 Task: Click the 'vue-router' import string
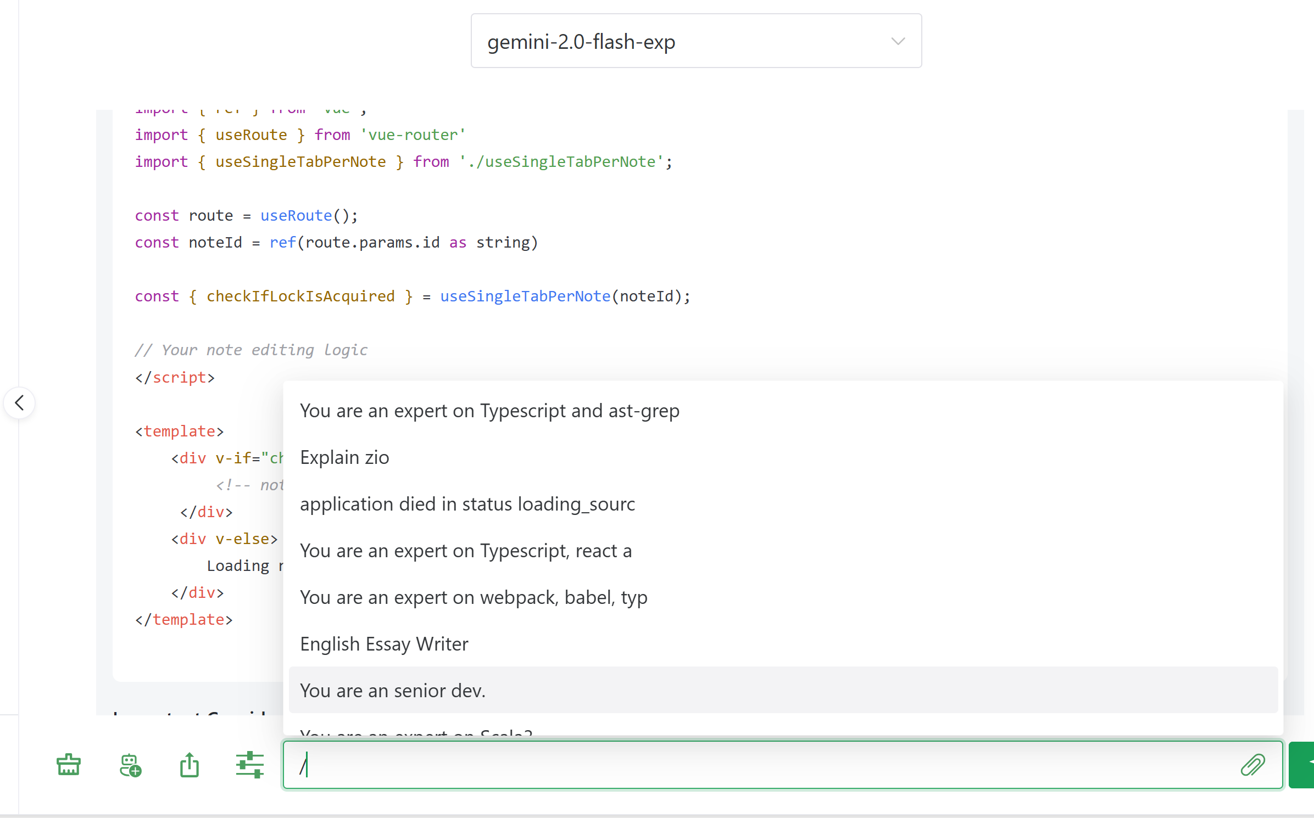coord(413,135)
